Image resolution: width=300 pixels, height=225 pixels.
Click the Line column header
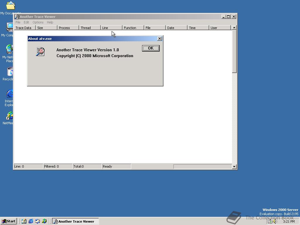112,28
